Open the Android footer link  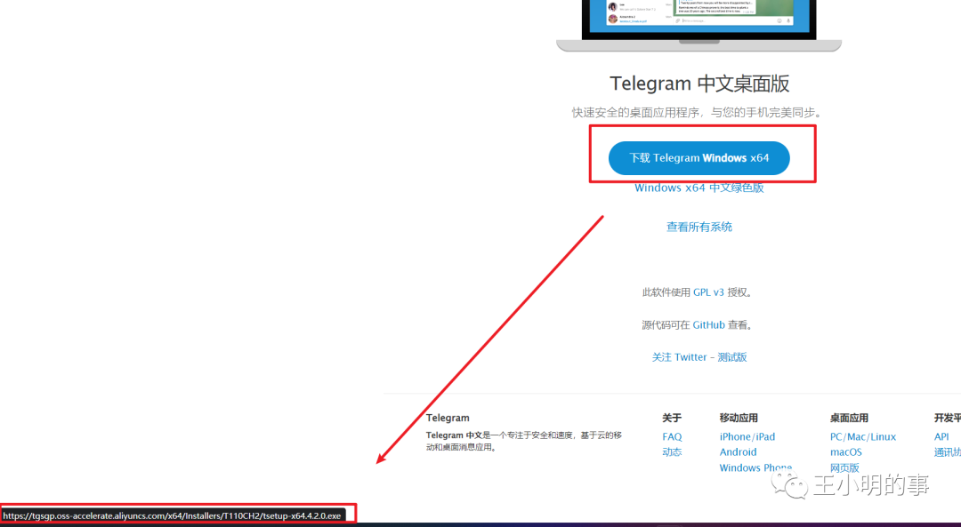[738, 452]
